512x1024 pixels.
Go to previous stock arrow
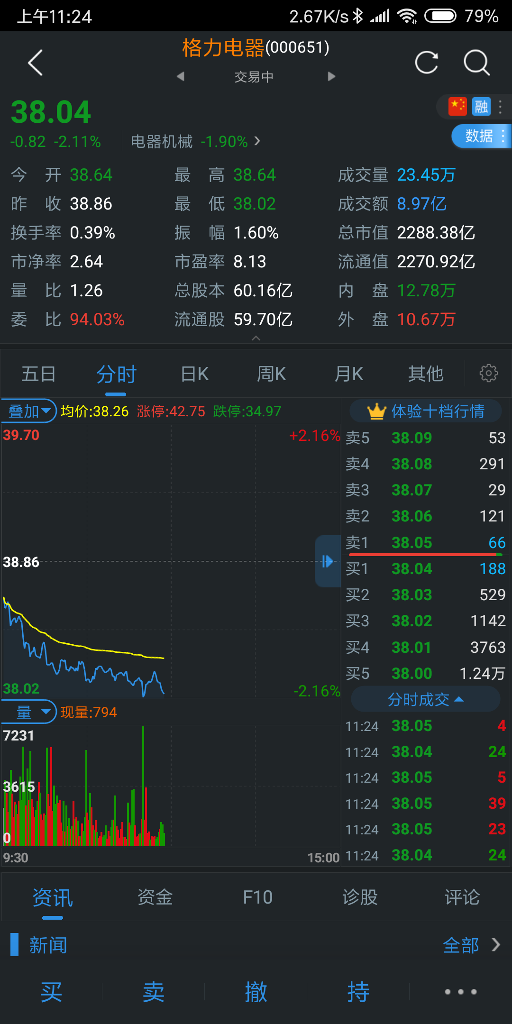pyautogui.click(x=180, y=76)
